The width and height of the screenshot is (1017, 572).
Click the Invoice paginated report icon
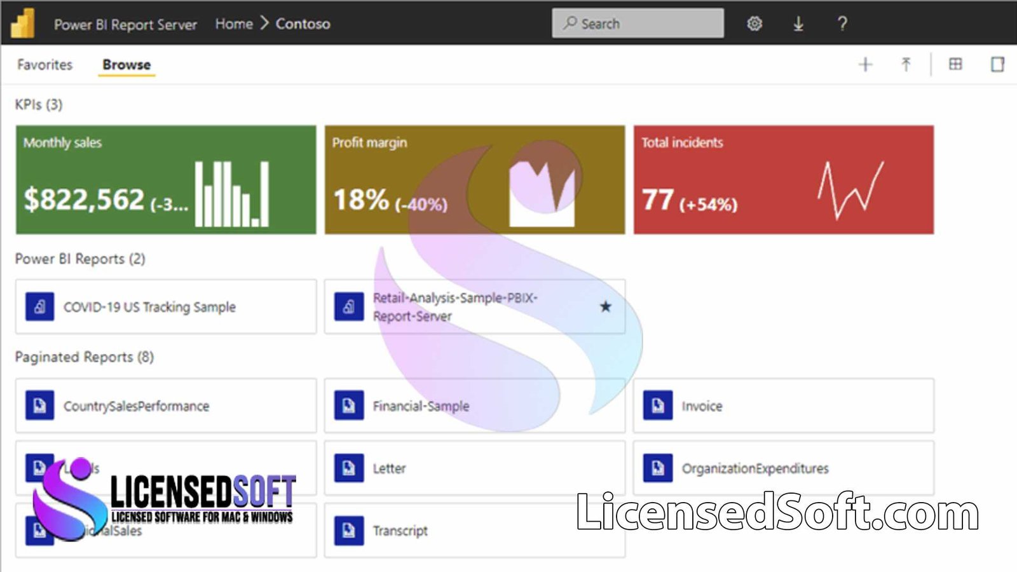(658, 405)
